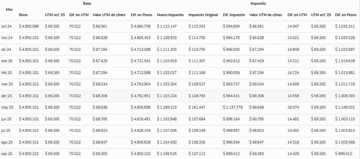Select the Dif. en Pesos value $ 4.660.758
This screenshot has height=159, width=360.
point(141,26)
